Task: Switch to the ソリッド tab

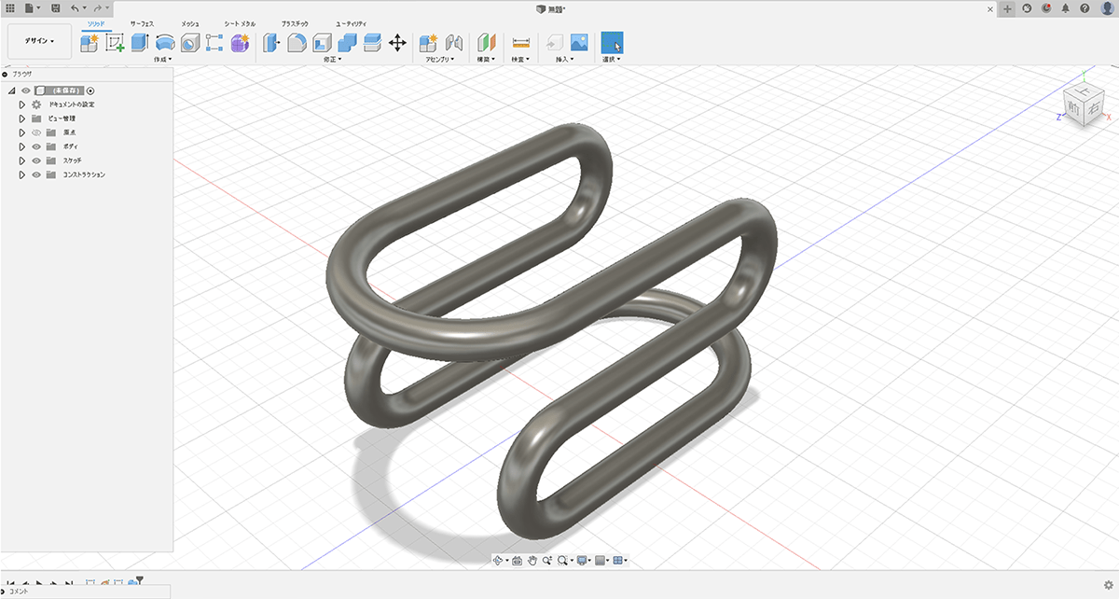Action: point(95,22)
